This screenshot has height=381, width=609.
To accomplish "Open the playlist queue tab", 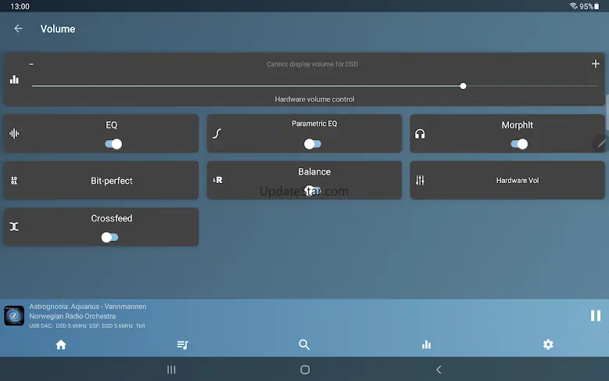I will tap(182, 344).
